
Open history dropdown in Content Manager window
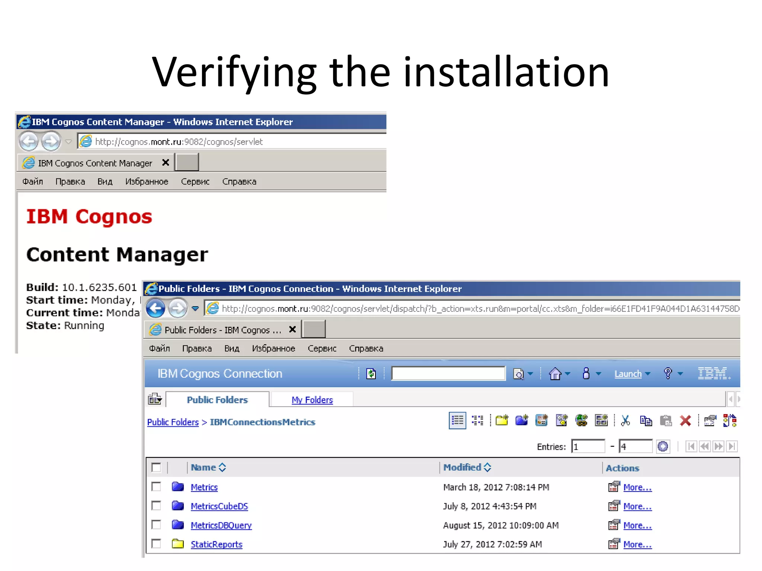pos(68,142)
